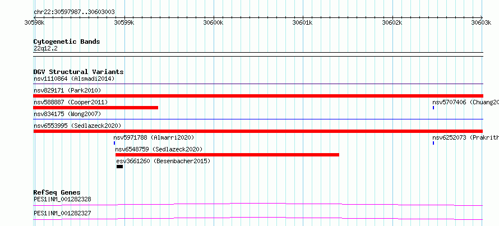499x226 pixels.
Task: Click the 22q12.2 band label
Action: coord(45,49)
